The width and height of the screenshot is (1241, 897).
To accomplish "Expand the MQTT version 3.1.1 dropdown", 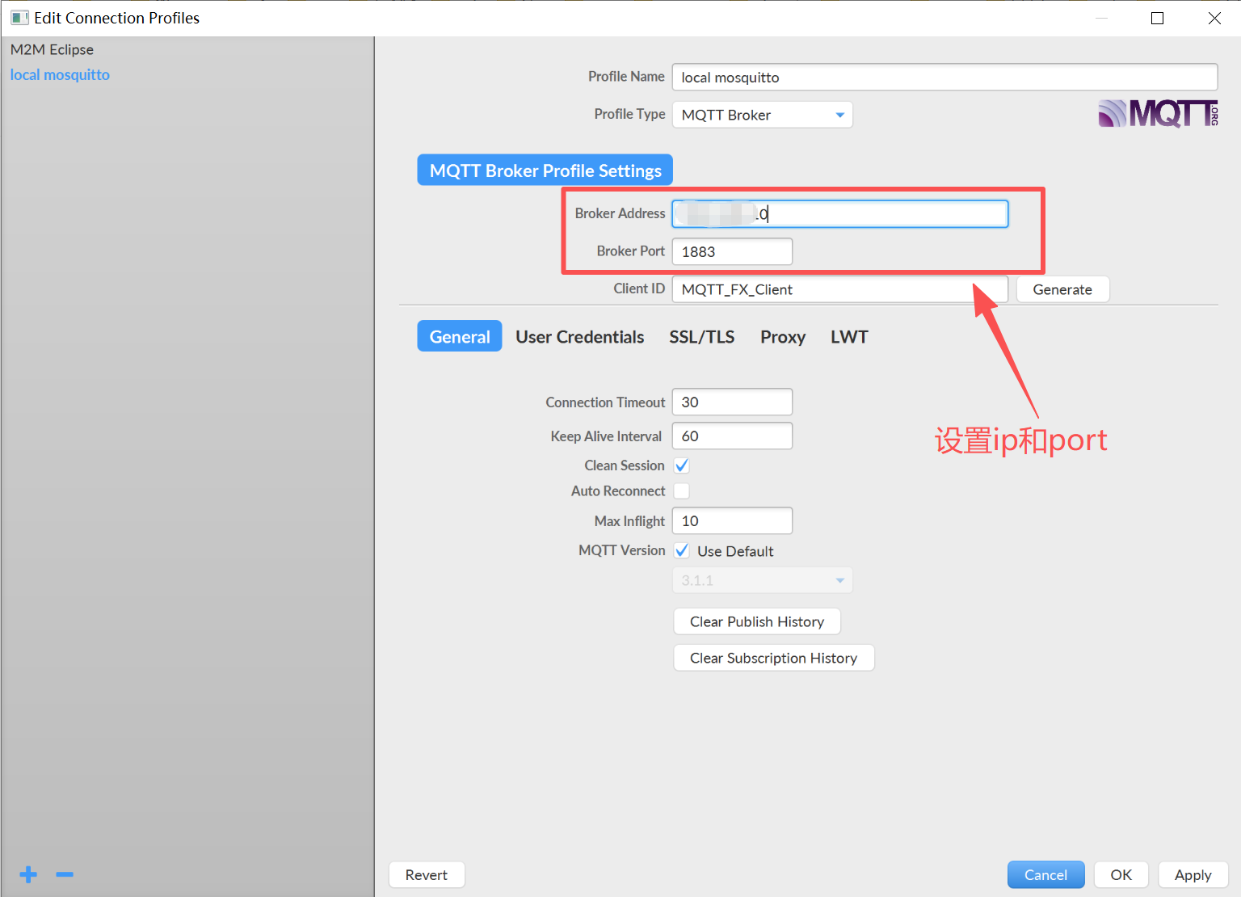I will [762, 580].
